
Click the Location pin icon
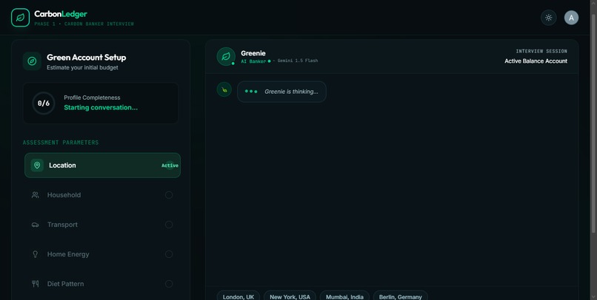(37, 166)
